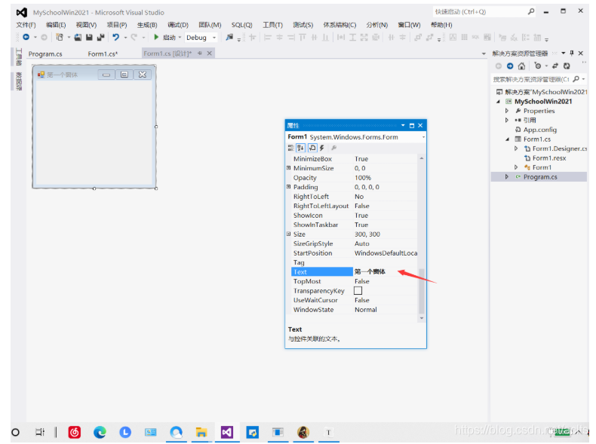Click the New Project toolbar icon
Image resolution: width=596 pixels, height=444 pixels.
coord(60,37)
